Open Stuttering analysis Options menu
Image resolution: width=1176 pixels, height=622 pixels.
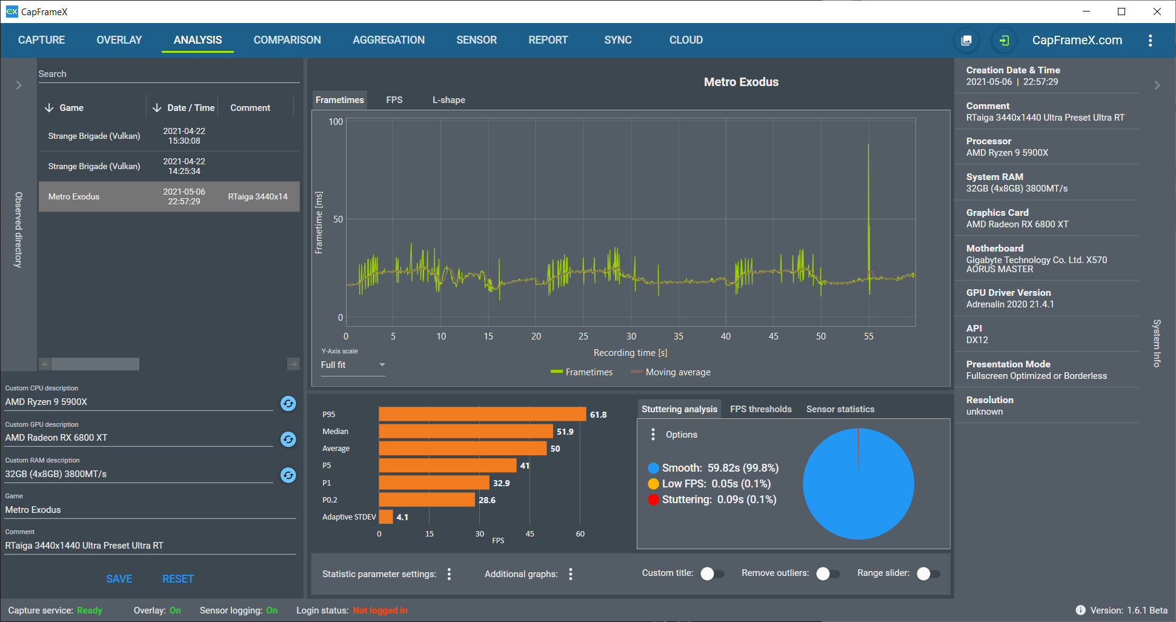coord(653,435)
